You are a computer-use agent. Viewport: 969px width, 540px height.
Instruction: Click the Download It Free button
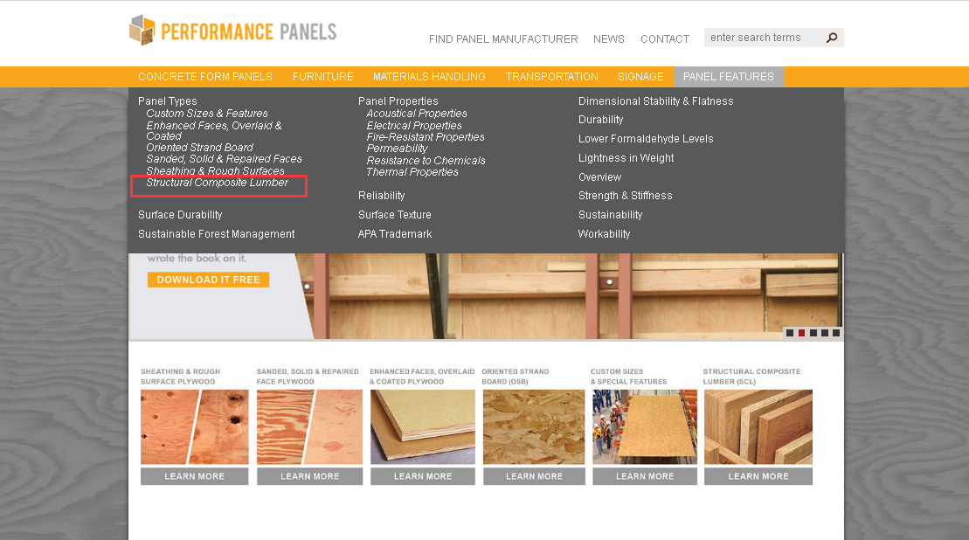208,280
